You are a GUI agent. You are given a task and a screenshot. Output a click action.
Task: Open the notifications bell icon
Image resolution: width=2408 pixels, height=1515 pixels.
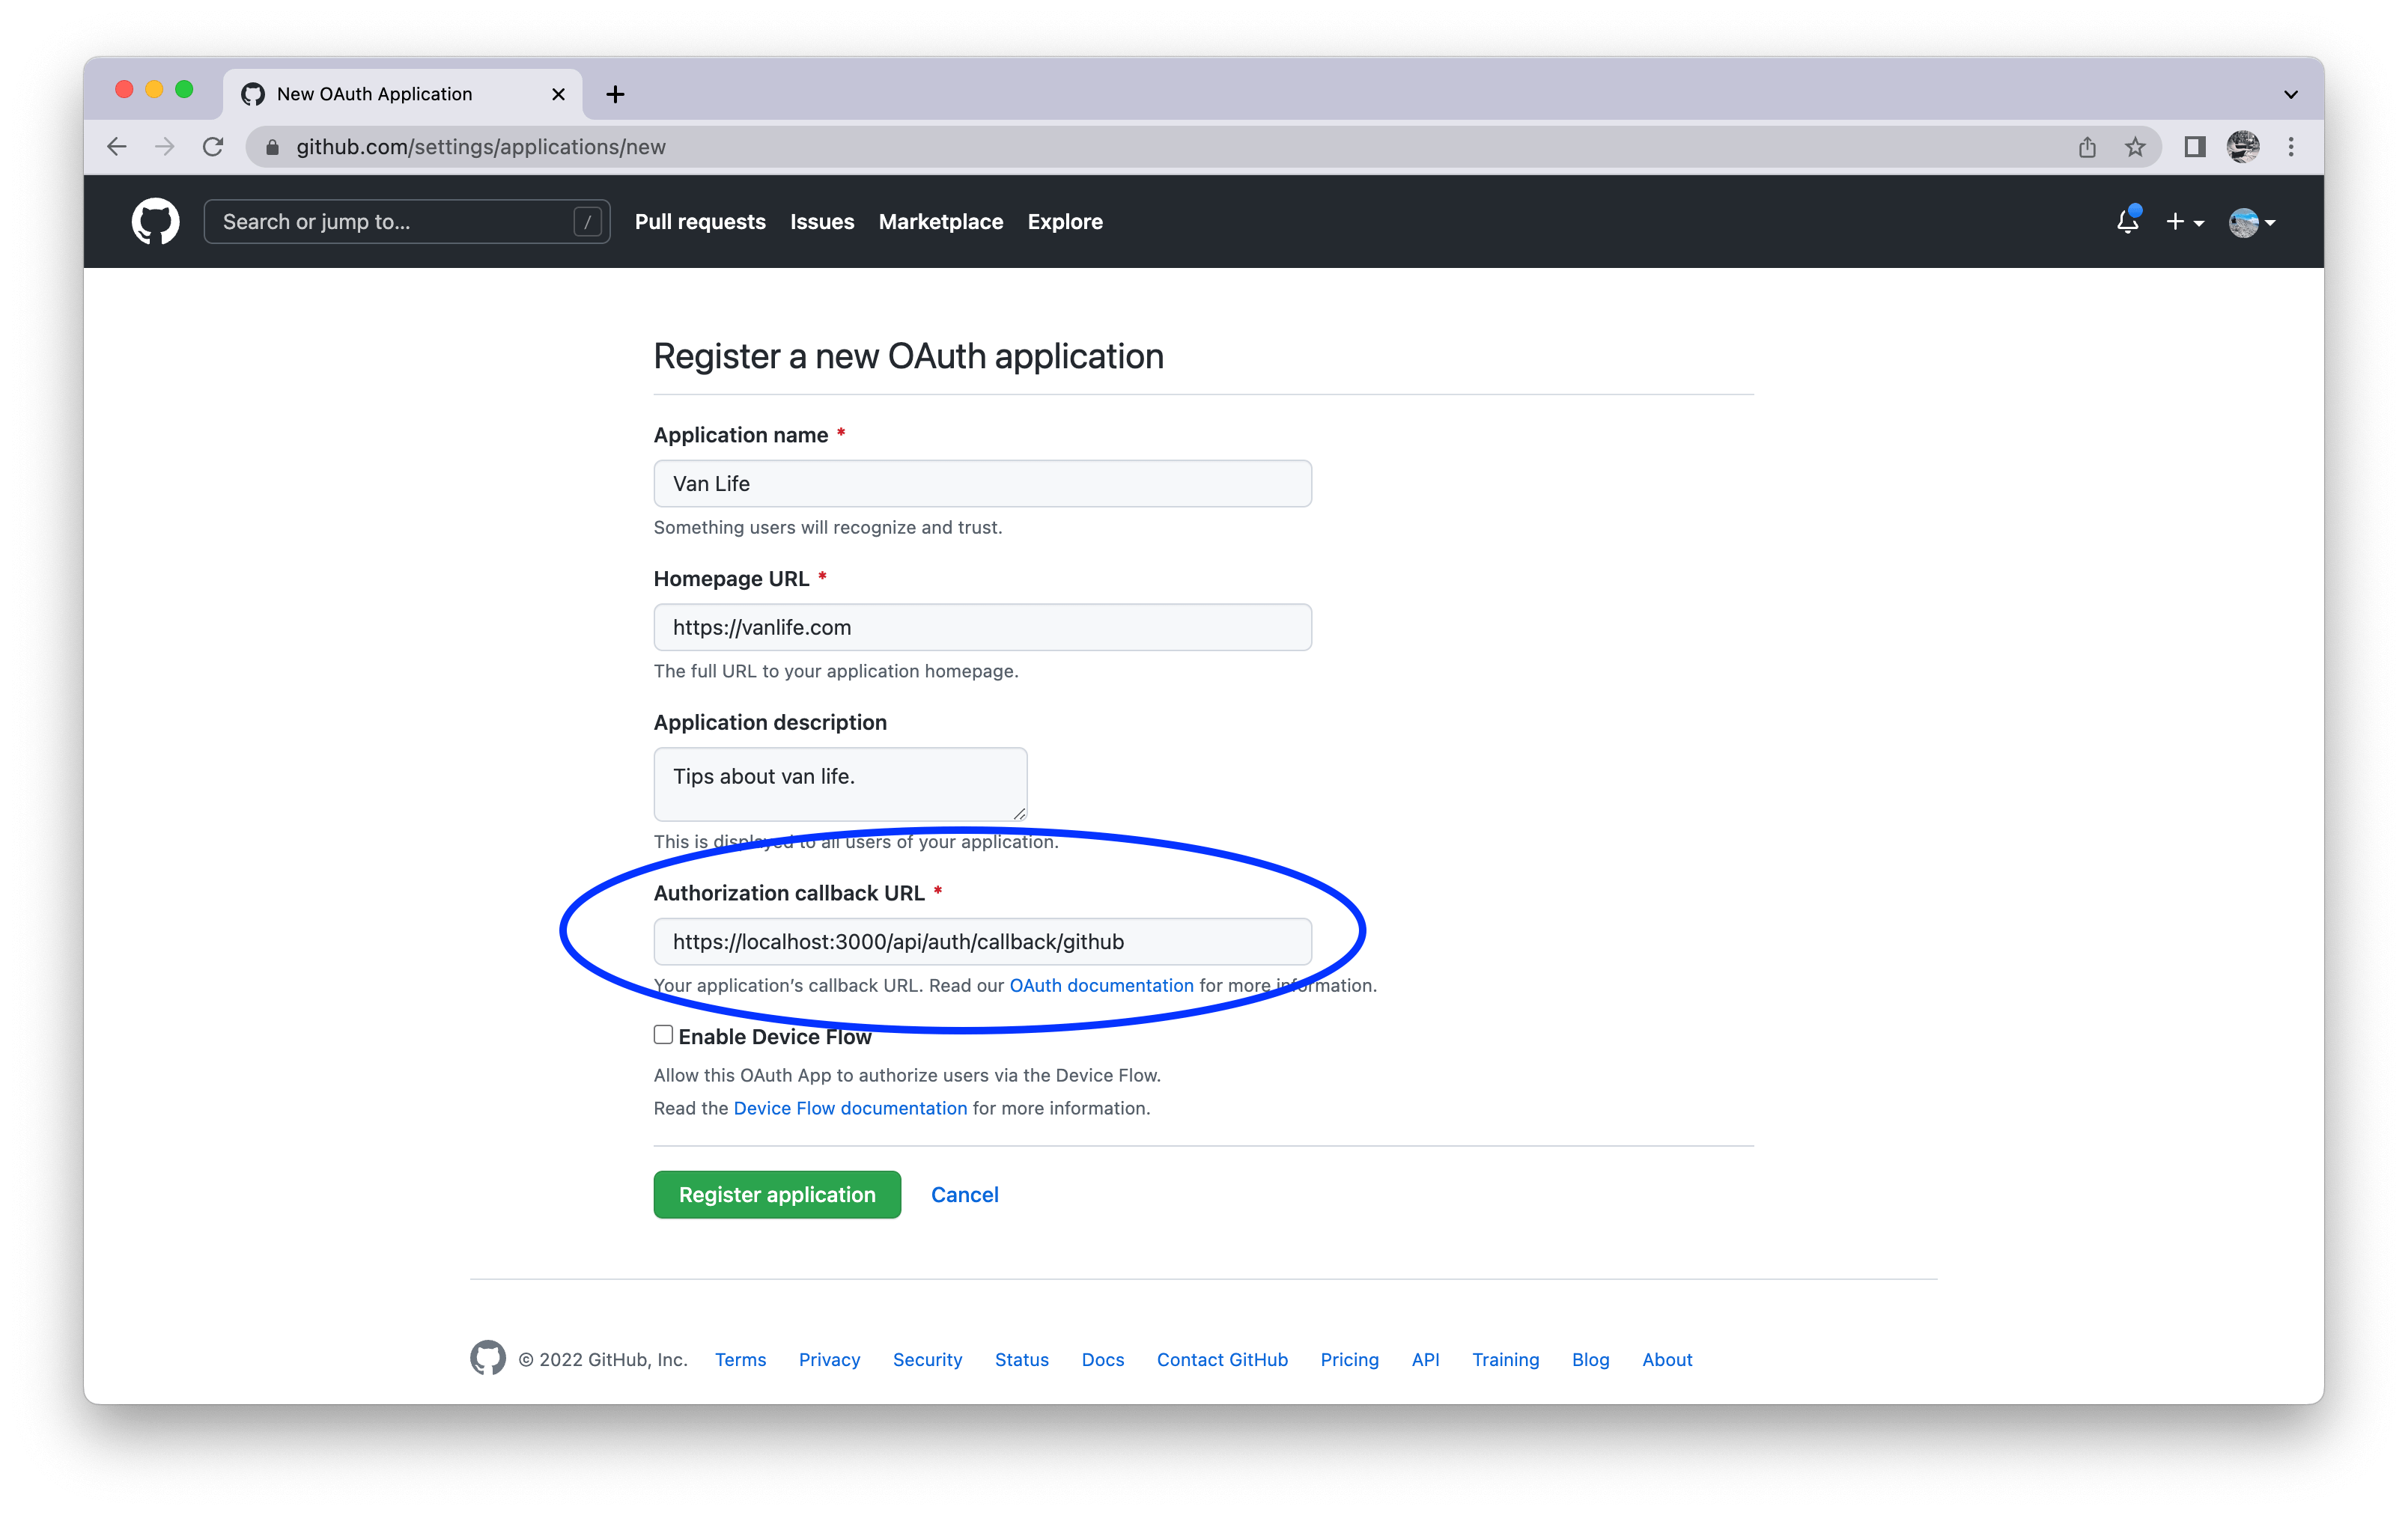click(x=2127, y=222)
